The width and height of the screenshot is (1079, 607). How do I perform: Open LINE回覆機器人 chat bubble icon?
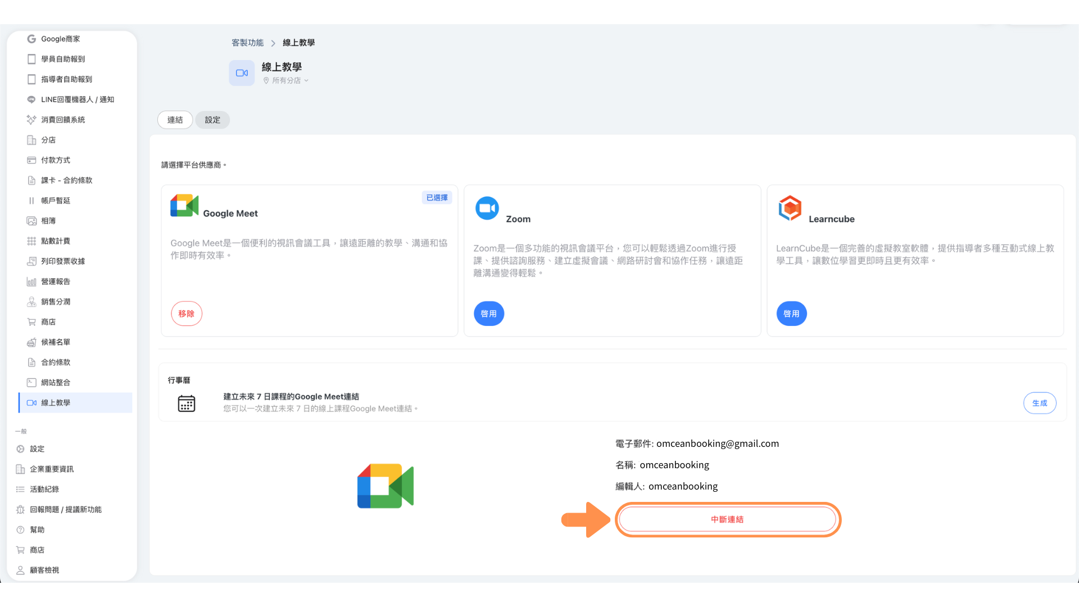point(31,99)
